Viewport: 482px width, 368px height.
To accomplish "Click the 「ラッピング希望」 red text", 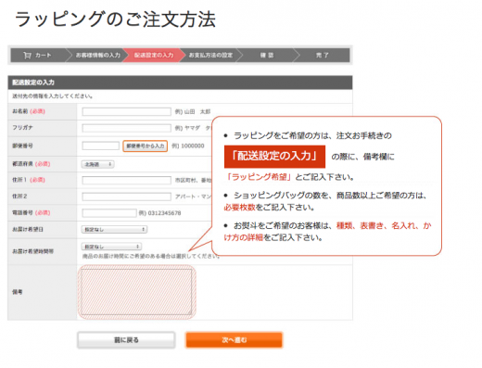I will tap(259, 177).
